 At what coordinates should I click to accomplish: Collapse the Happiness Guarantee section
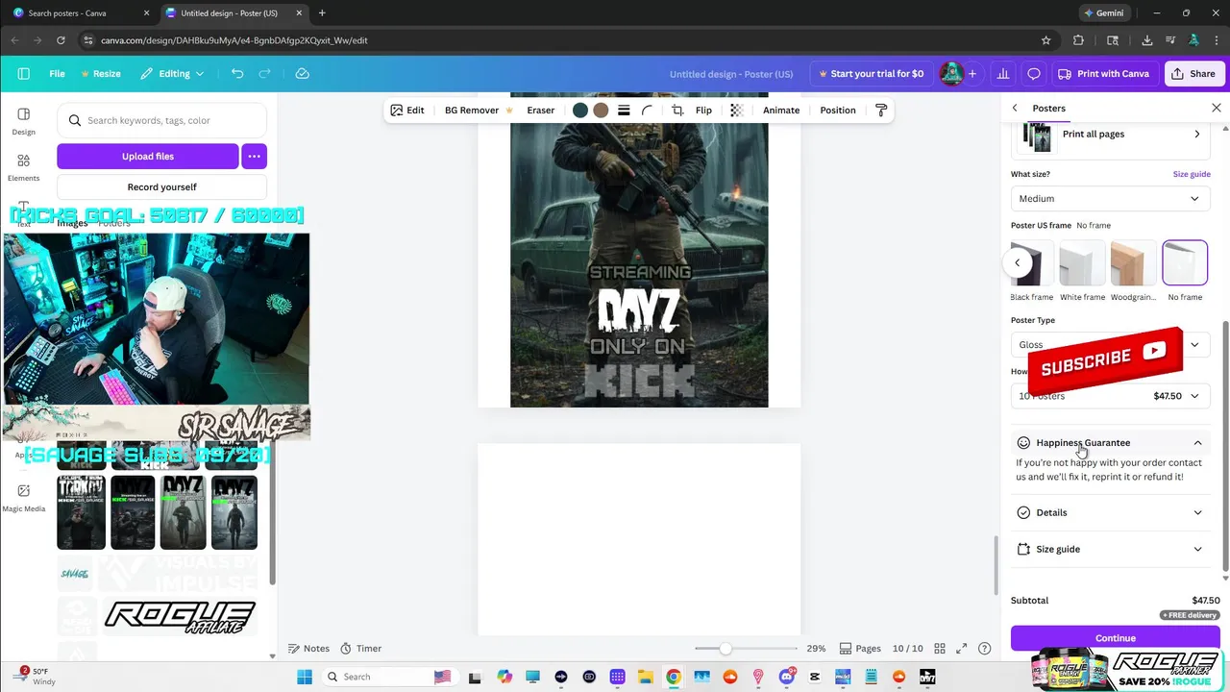click(x=1110, y=443)
